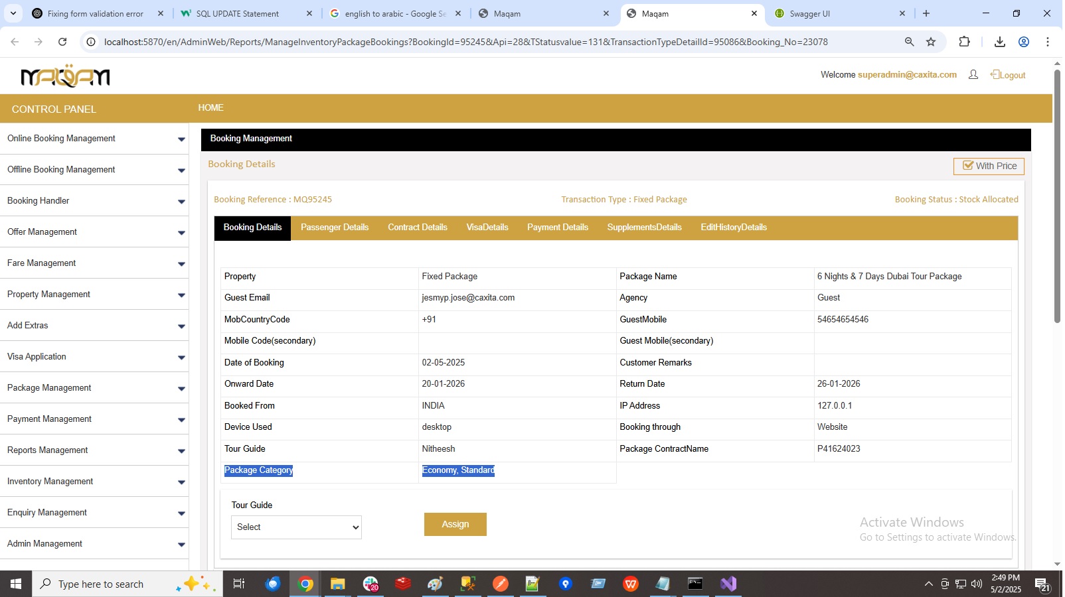This screenshot has width=1065, height=597.
Task: Click the browser reload page icon
Action: tap(62, 42)
